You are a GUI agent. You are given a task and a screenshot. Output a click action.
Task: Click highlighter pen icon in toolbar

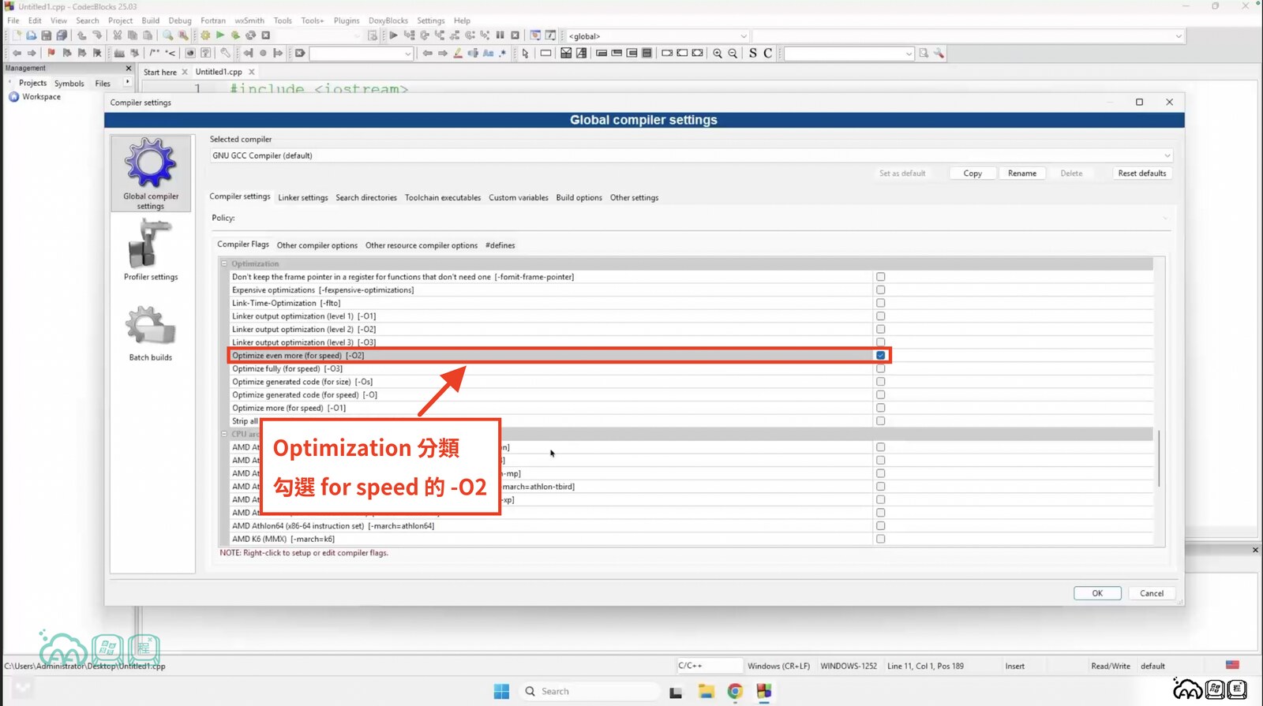[458, 53]
